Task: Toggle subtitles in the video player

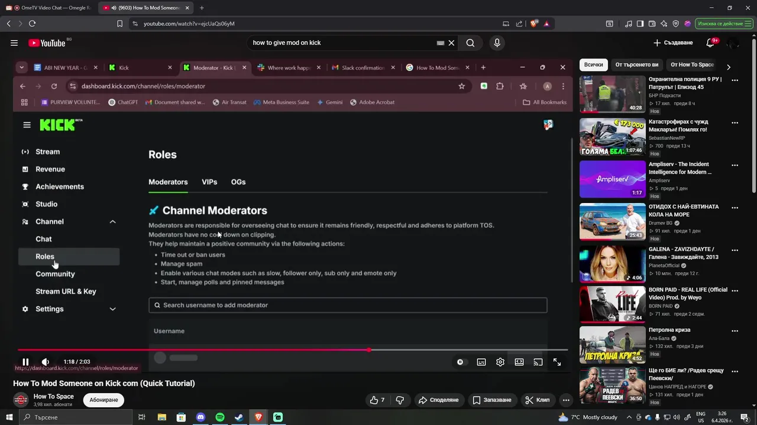Action: point(481,362)
